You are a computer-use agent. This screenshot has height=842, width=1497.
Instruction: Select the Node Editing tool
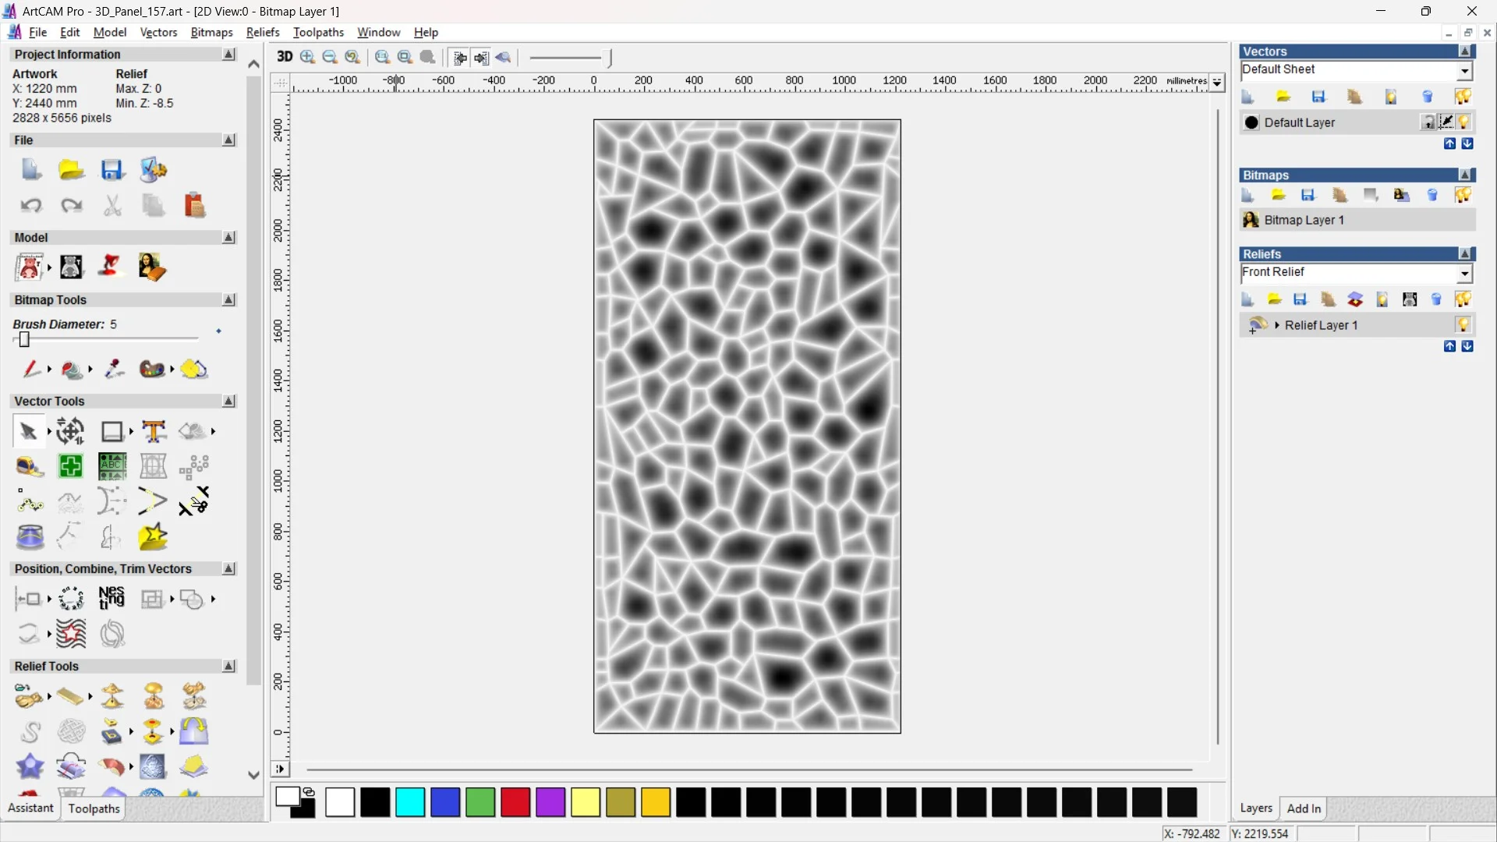coord(30,503)
